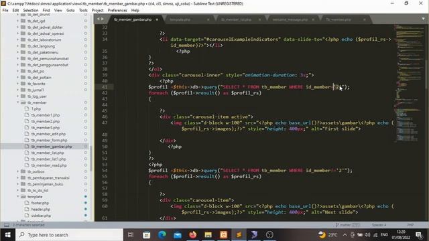Toggle the side bar status icon

coord(6,225)
